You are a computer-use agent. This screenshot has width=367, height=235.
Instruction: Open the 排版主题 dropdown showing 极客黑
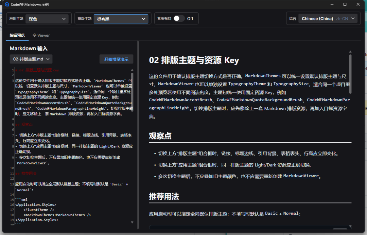click(x=121, y=19)
